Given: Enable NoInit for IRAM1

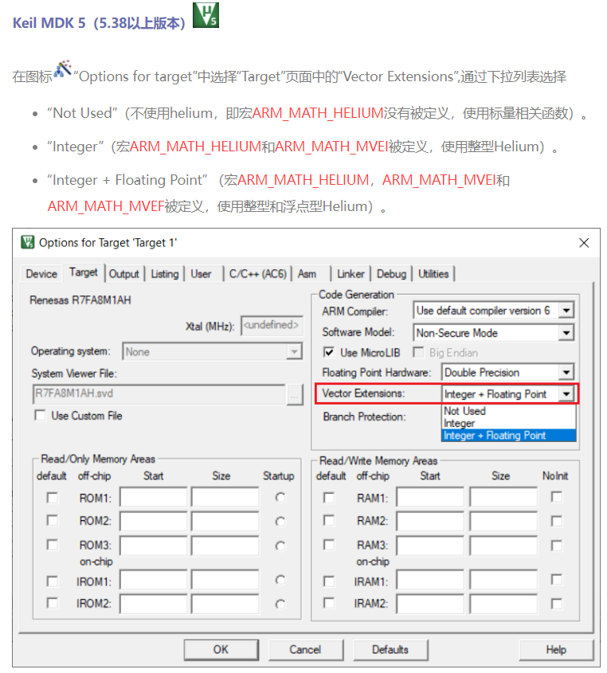Looking at the screenshot, I should tap(557, 580).
